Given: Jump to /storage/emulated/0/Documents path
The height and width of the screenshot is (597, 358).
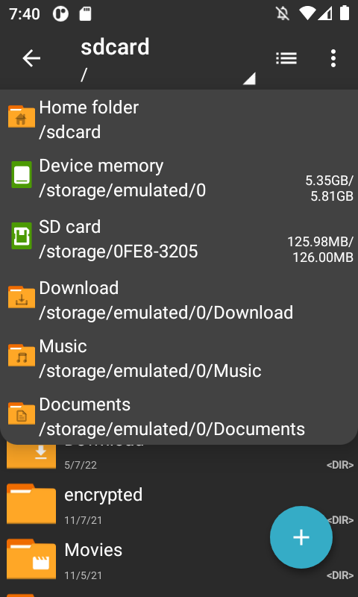Looking at the screenshot, I should pyautogui.click(x=179, y=416).
